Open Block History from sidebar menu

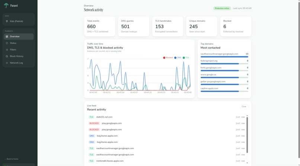[19, 56]
